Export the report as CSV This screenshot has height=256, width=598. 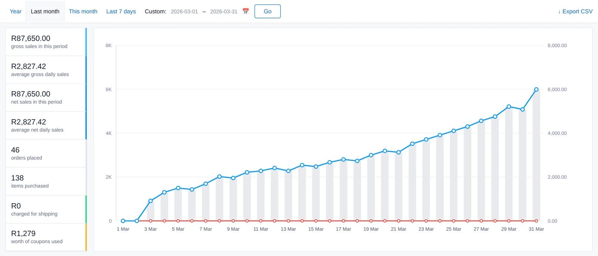[575, 11]
